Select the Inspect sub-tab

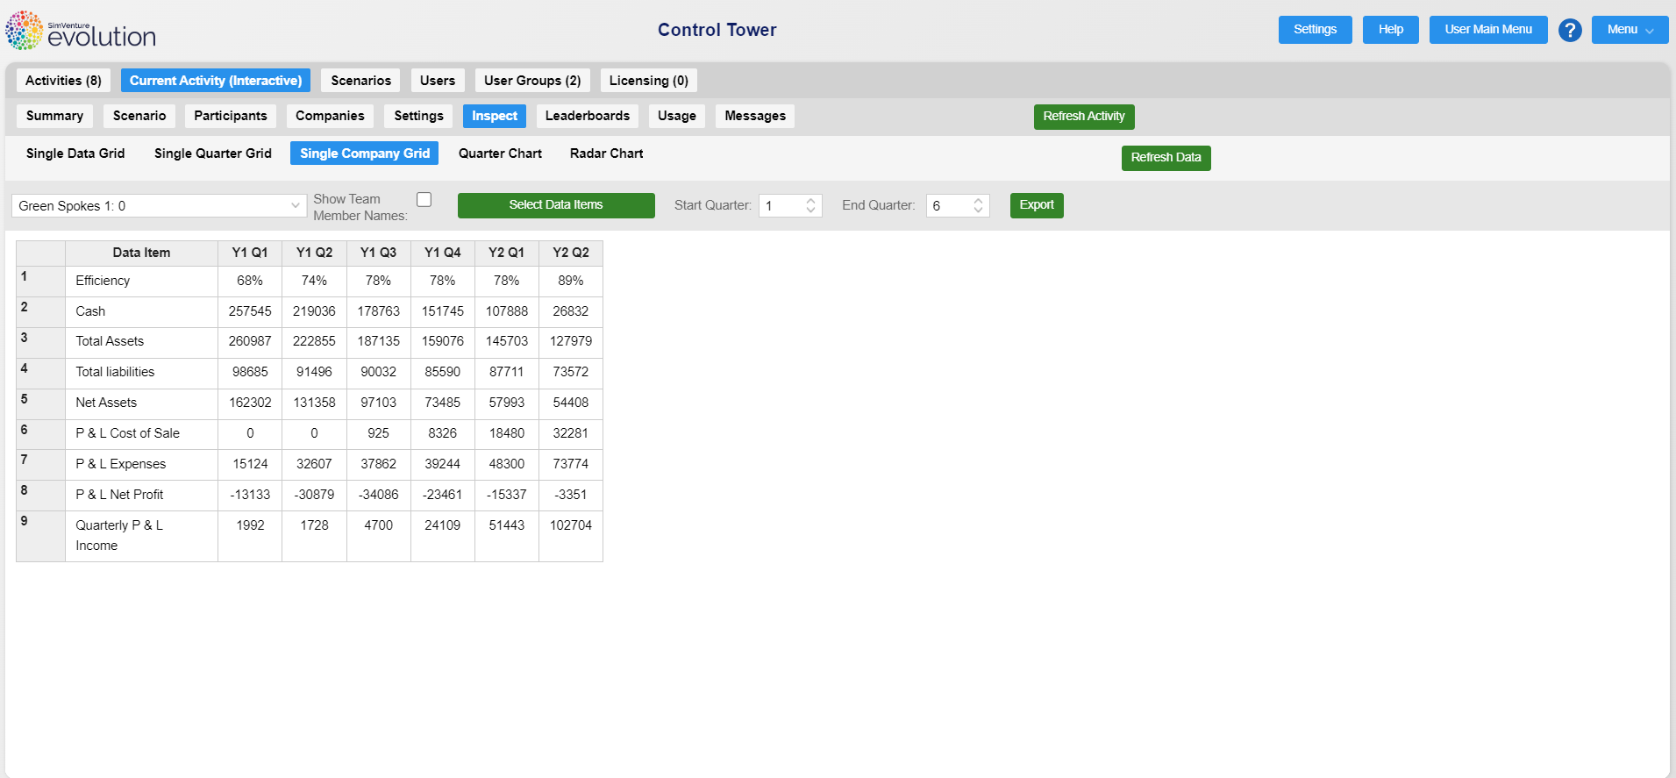tap(495, 116)
